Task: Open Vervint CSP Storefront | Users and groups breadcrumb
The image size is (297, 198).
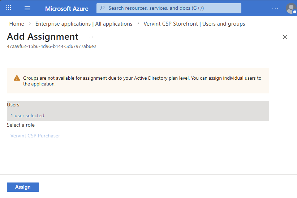Action: (194, 24)
